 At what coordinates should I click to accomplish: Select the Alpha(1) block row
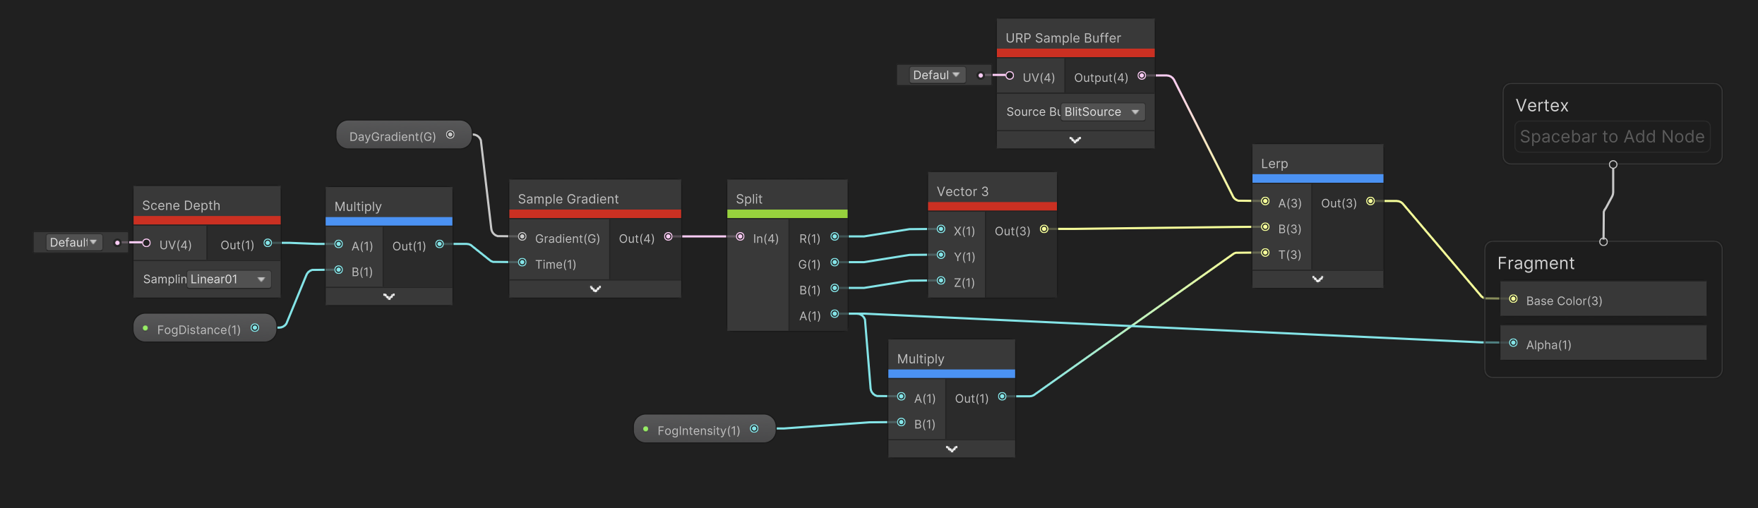pyautogui.click(x=1603, y=343)
